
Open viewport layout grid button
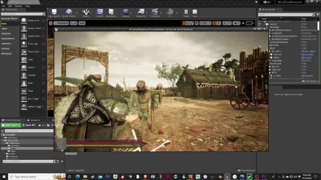[x=249, y=23]
